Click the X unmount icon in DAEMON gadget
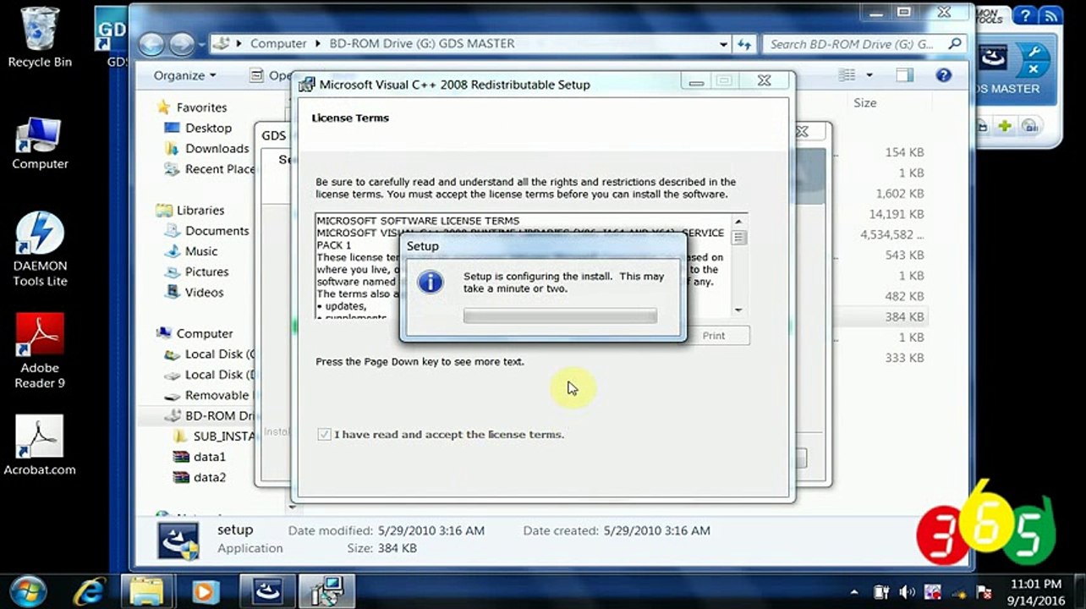The height and width of the screenshot is (609, 1086). [x=1032, y=69]
